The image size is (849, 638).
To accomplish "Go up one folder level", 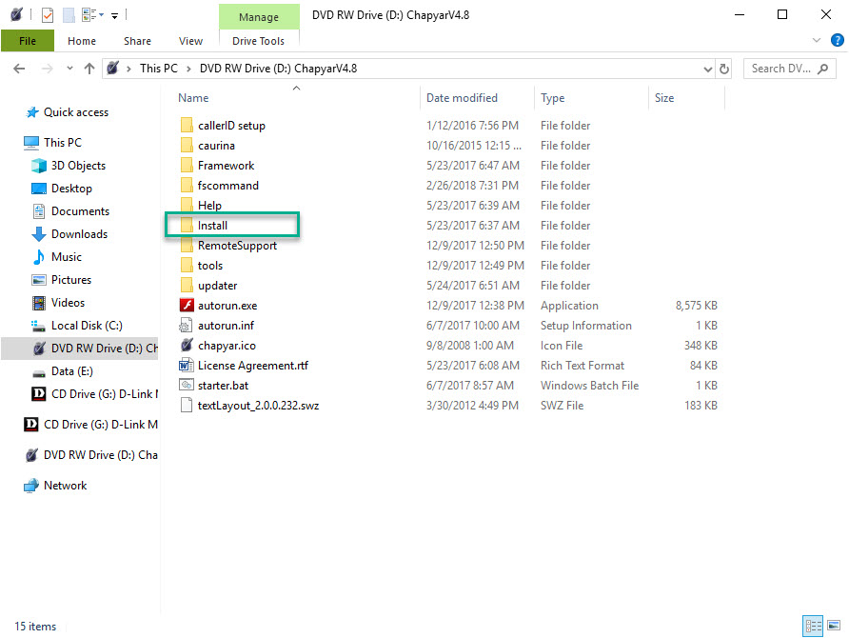I will pyautogui.click(x=89, y=69).
